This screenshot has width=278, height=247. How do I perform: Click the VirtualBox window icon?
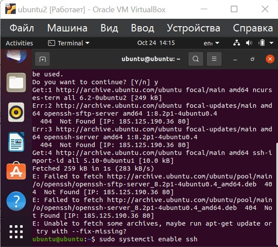pos(10,9)
